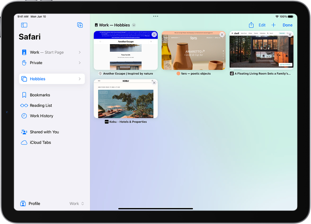Open the Share sheet icon
Screen dimensions: 311x224
(252, 25)
